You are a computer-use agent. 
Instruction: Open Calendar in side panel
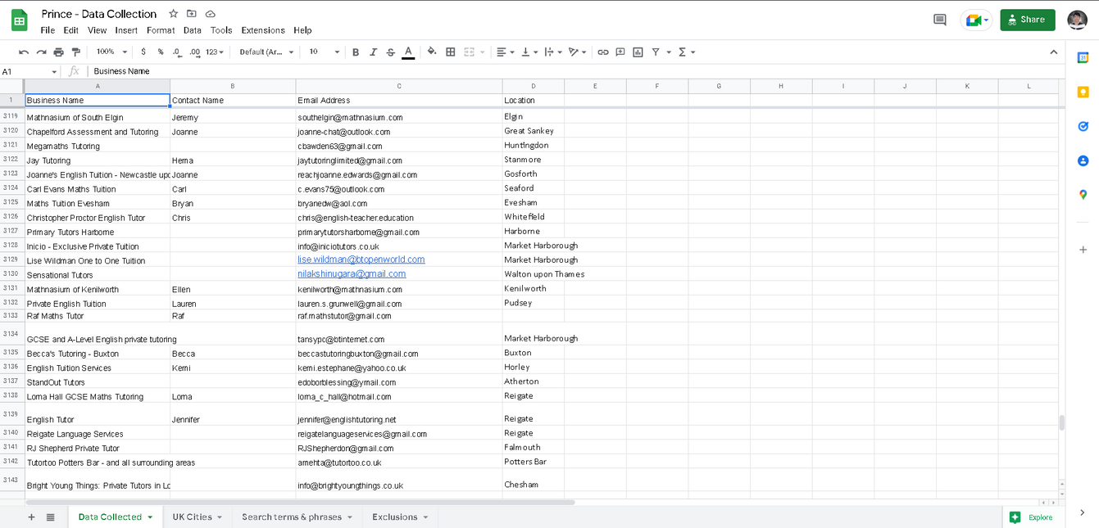pyautogui.click(x=1083, y=58)
